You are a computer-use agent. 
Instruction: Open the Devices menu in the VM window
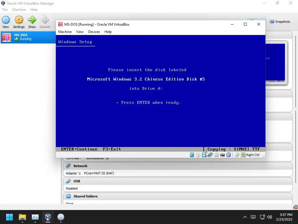coord(94,32)
